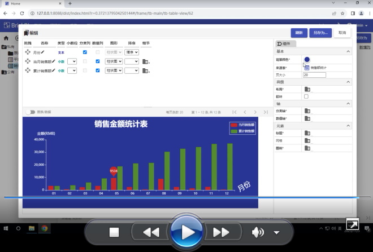Image resolution: width=373 pixels, height=252 pixels.
Task: Uncheck the 分类列 checkbox for 月份
Action: [85, 52]
